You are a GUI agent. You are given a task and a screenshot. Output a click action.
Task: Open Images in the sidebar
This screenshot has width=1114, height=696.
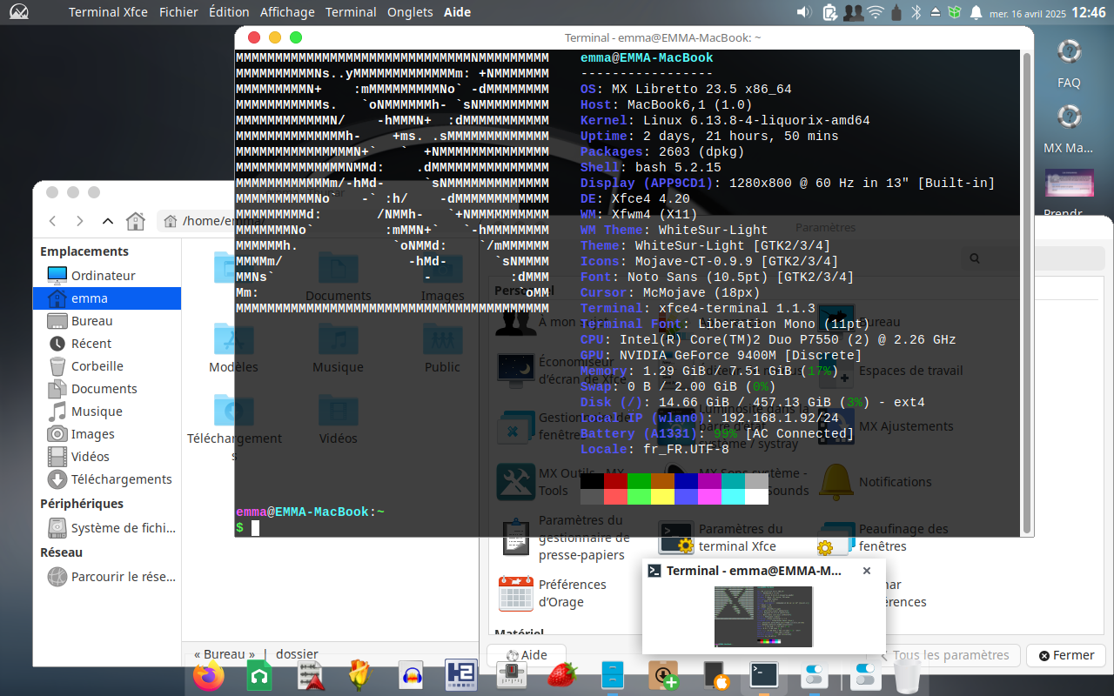pyautogui.click(x=107, y=433)
